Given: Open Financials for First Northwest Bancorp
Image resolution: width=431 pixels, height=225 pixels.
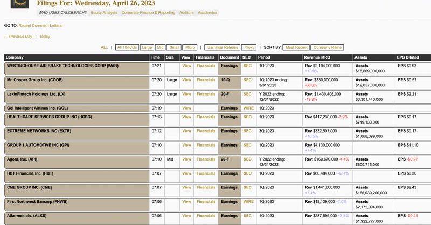Looking at the screenshot, I should (x=206, y=202).
